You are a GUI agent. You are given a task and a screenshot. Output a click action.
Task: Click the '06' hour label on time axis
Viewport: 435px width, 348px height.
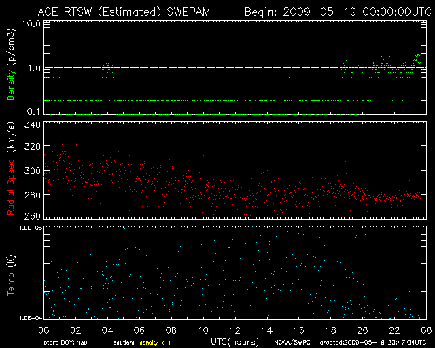coord(139,330)
